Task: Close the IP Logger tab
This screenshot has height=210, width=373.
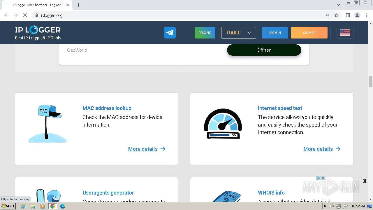Action: (x=68, y=5)
